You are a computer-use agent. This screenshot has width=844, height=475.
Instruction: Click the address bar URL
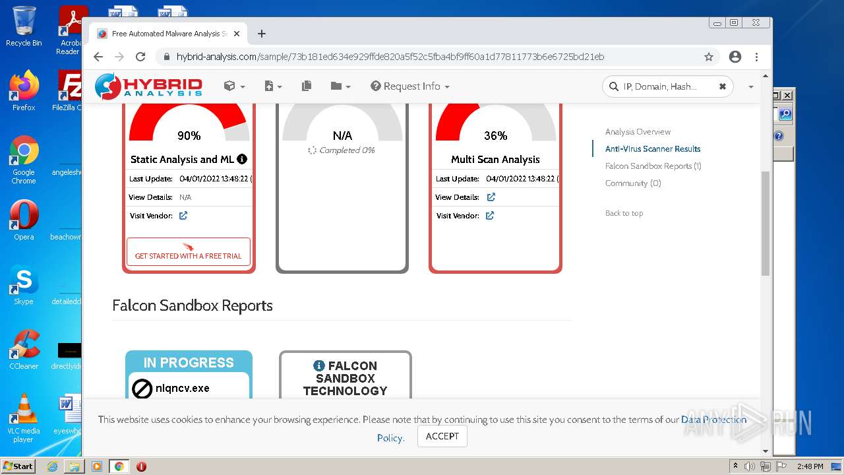point(390,57)
